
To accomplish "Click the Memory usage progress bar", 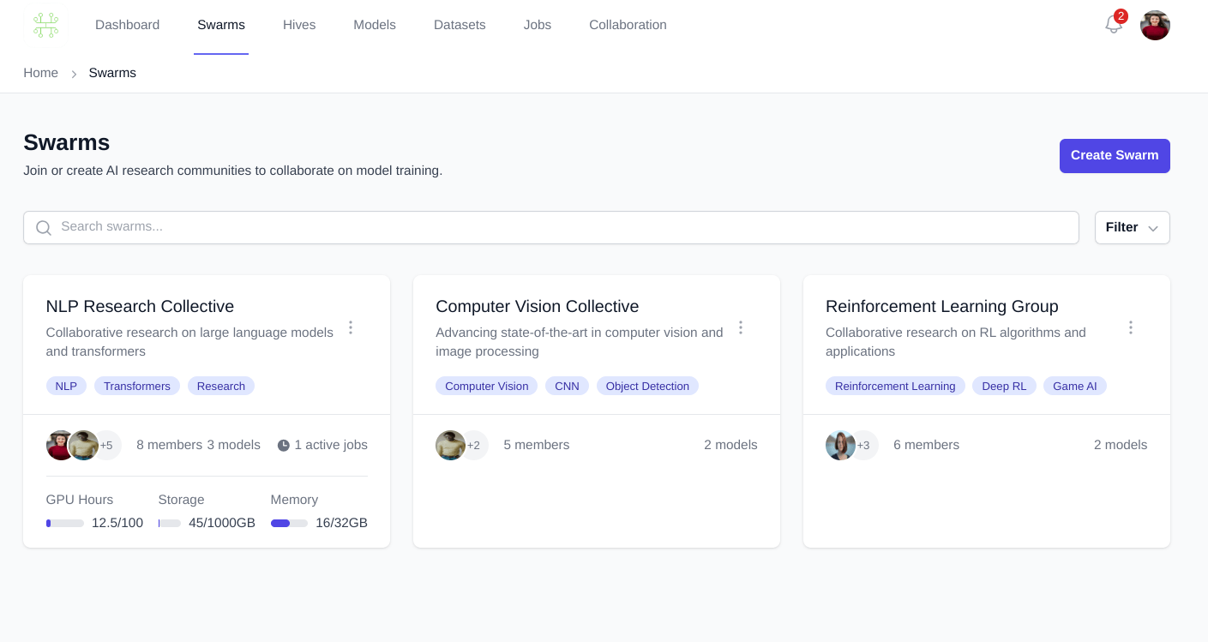I will click(x=289, y=524).
